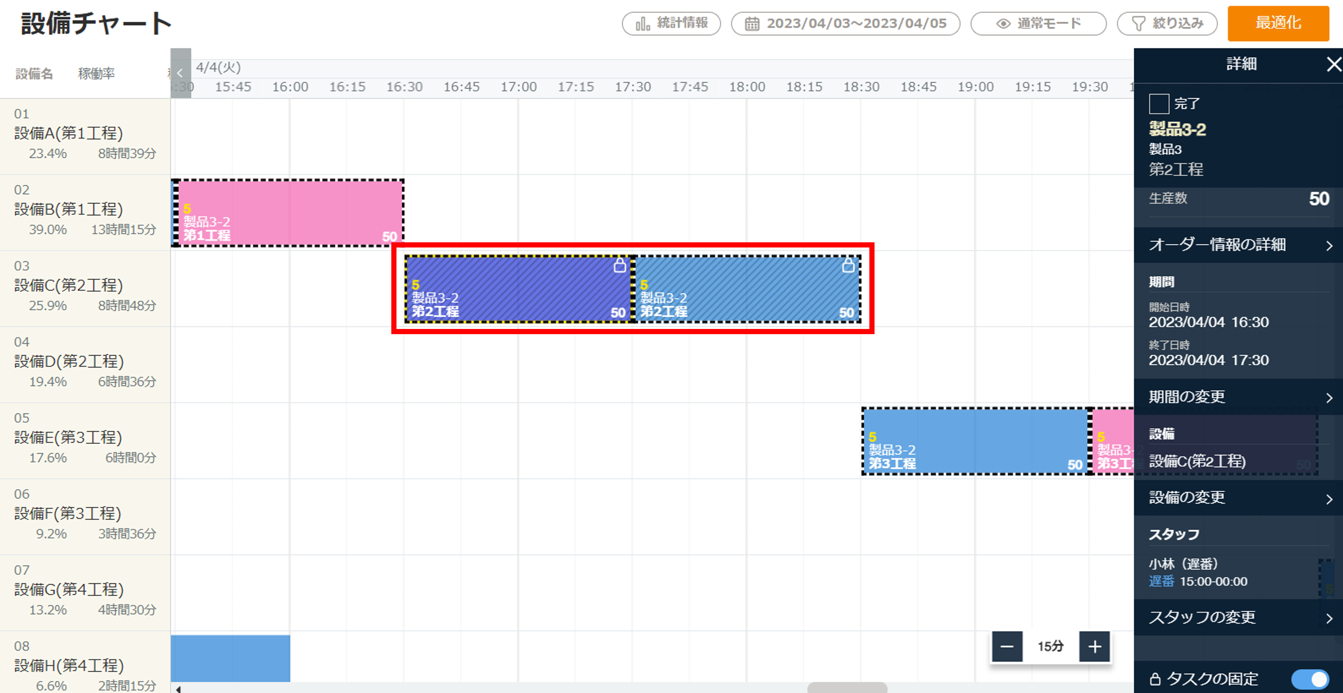The image size is (1343, 693).
Task: Select the 設備F(第3工程) row
Action: 85,517
